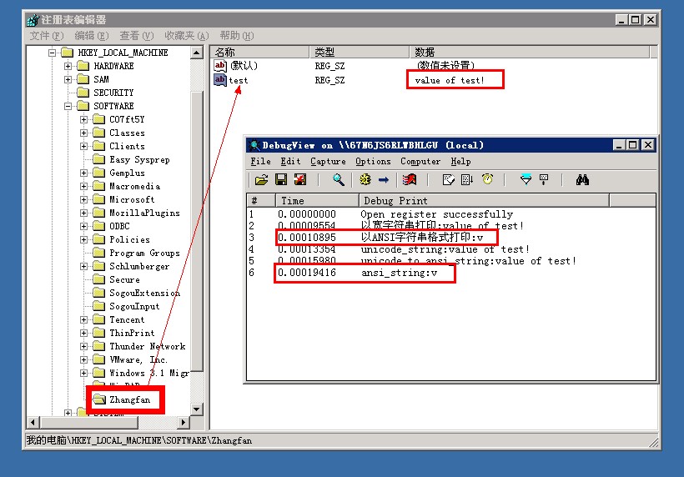Select the Macromedia registry key
The image size is (684, 477).
(135, 186)
